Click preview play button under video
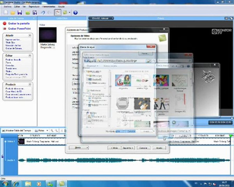234x187 pixels. pos(174,122)
